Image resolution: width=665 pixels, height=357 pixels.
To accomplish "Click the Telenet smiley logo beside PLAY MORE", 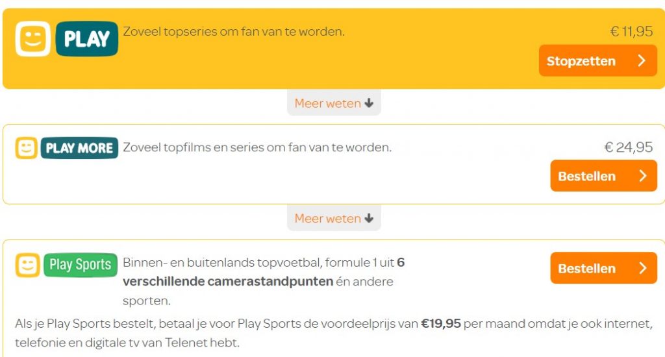I will (x=26, y=148).
